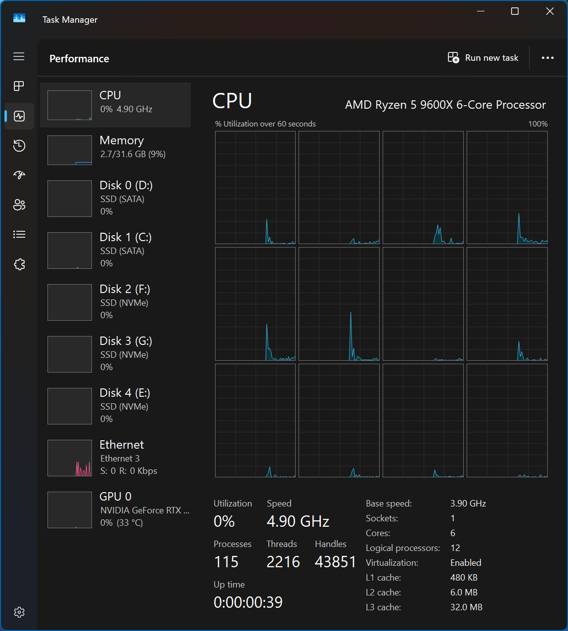This screenshot has width=568, height=631.
Task: Click threads count 2216
Action: 283,562
